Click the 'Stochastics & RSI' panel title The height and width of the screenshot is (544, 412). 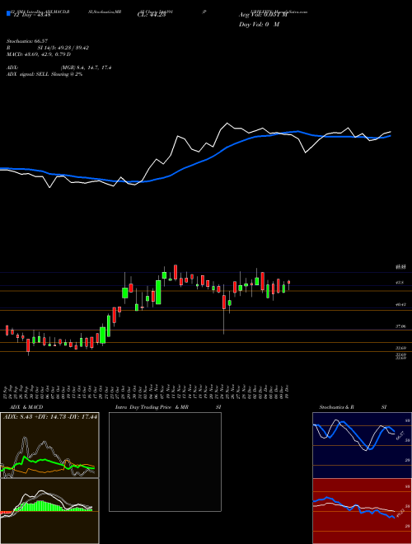tap(353, 407)
